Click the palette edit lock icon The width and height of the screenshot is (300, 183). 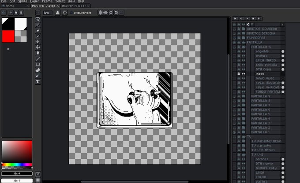tap(4, 13)
